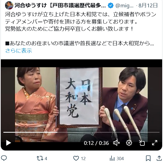This screenshot has width=167, height=165.
Task: Open video settings gear
Action: point(129,143)
